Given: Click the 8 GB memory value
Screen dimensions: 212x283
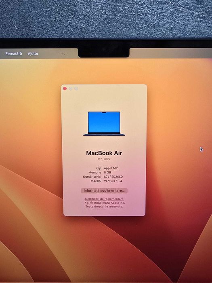Looking at the screenshot, I should click(x=107, y=172).
